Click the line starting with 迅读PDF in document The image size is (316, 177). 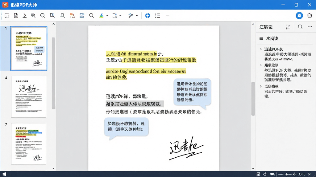point(127,96)
